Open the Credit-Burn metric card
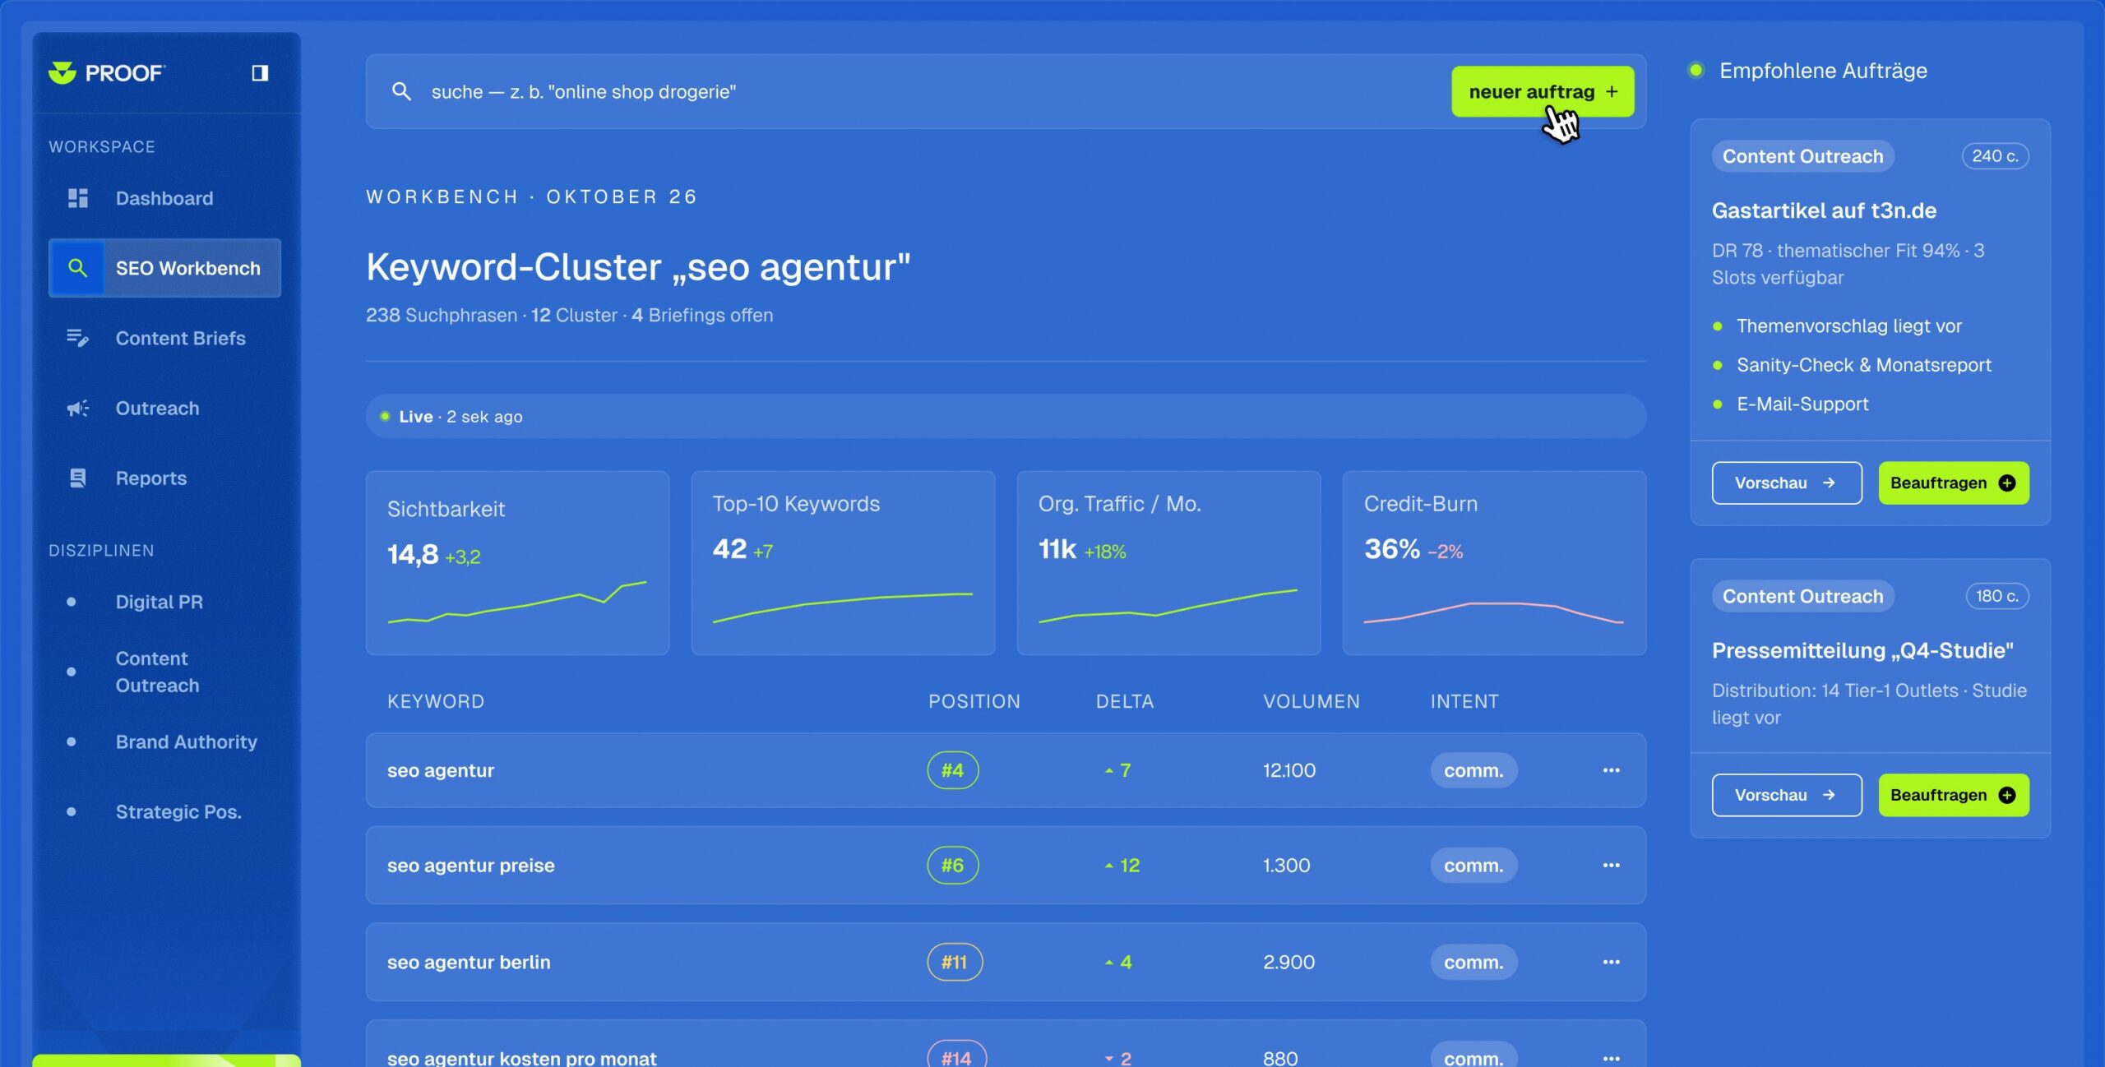This screenshot has width=2105, height=1067. tap(1494, 562)
